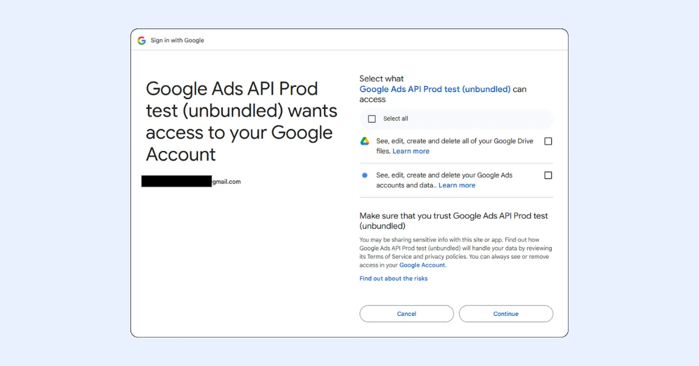
Task: Open Learn more for Google Ads permission
Action: coord(457,185)
